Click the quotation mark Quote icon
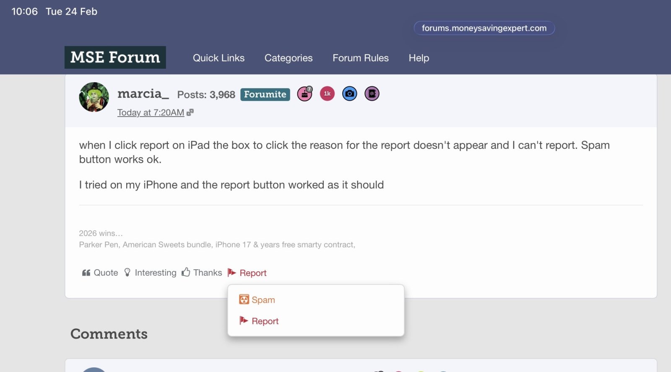The image size is (671, 372). tap(86, 273)
